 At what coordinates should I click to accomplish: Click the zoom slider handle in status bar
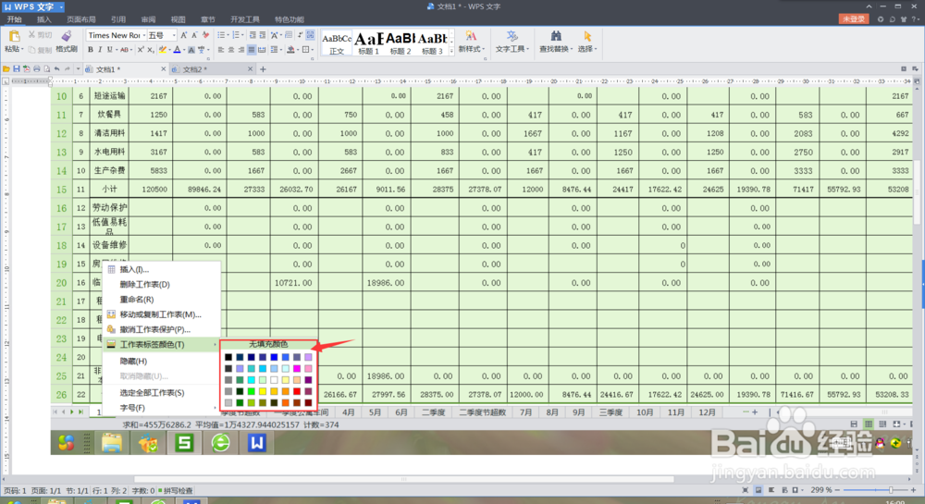click(891, 490)
